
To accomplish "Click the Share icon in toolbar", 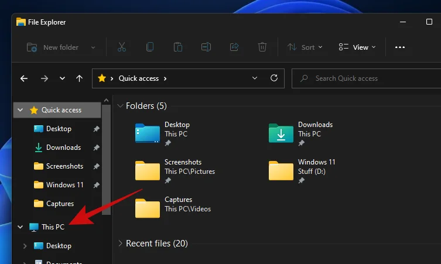I will click(x=234, y=47).
